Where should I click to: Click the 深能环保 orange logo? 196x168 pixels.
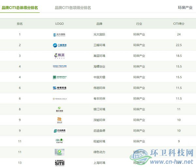(59, 120)
